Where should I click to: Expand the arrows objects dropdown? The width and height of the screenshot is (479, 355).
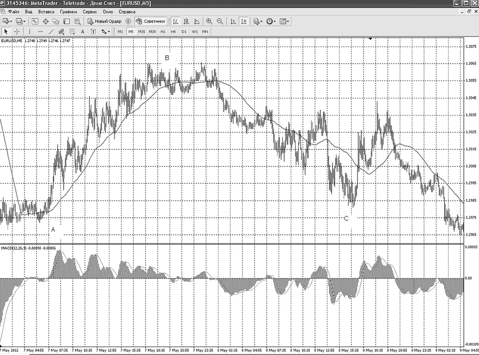(109, 31)
